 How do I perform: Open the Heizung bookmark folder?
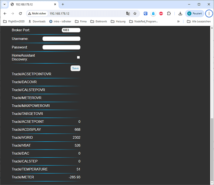click(118, 21)
